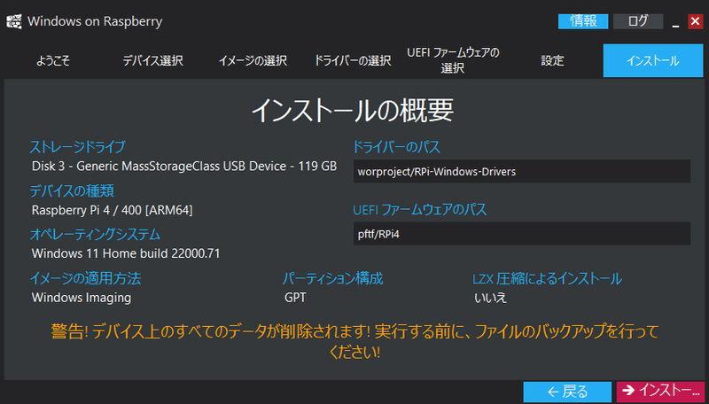This screenshot has width=709, height=404.
Task: Click the orange 警告 warning message
Action: pyautogui.click(x=354, y=341)
